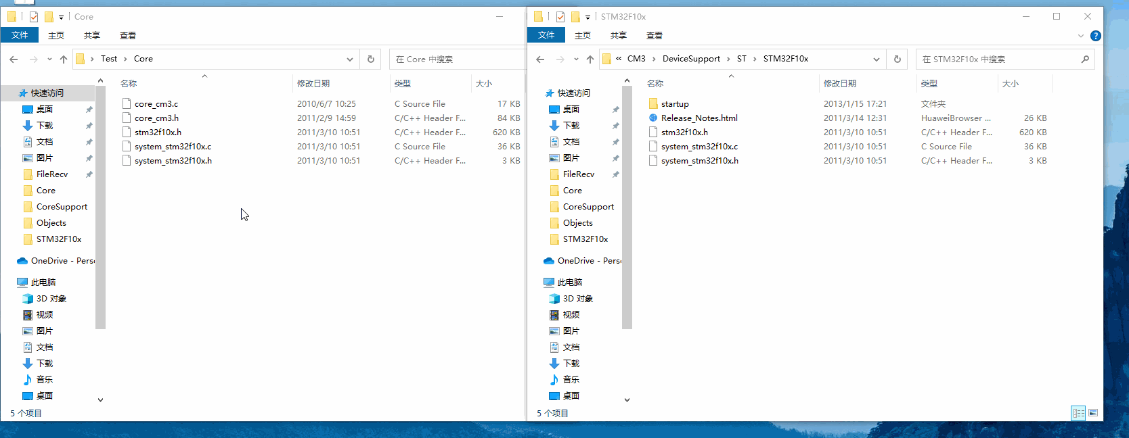Open STM32F10x folder in STM32F10x window sidebar
This screenshot has height=438, width=1129.
(585, 239)
